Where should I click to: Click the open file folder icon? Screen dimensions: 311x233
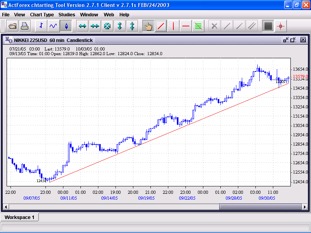coord(12,26)
